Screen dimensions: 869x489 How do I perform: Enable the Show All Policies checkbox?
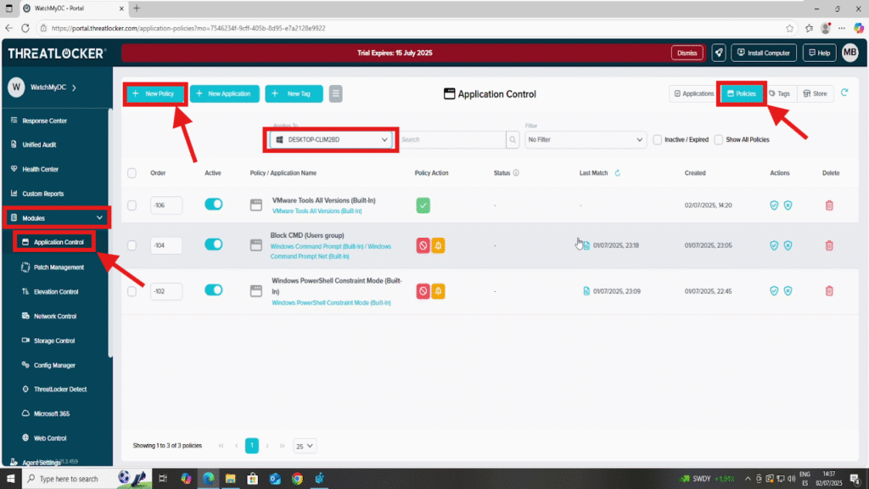719,140
